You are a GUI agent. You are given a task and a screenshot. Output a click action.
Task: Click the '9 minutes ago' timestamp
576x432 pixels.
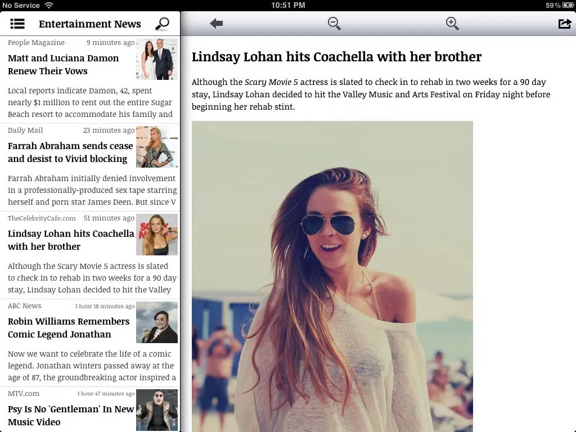coord(111,43)
